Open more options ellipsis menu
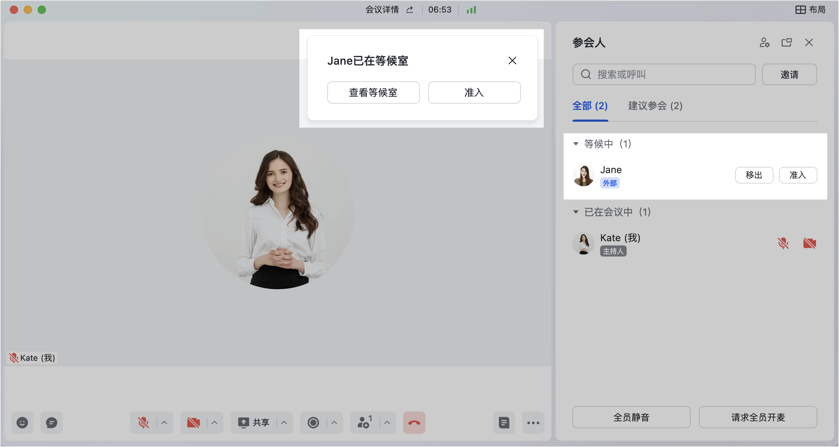The height and width of the screenshot is (447, 839). (x=533, y=423)
